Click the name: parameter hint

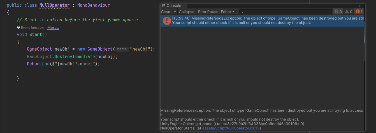[x=122, y=49]
